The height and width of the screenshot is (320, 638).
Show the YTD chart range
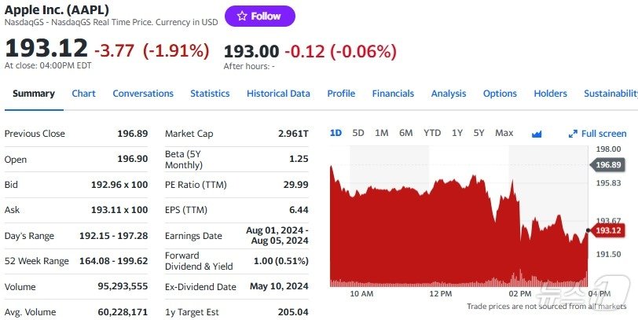(432, 133)
